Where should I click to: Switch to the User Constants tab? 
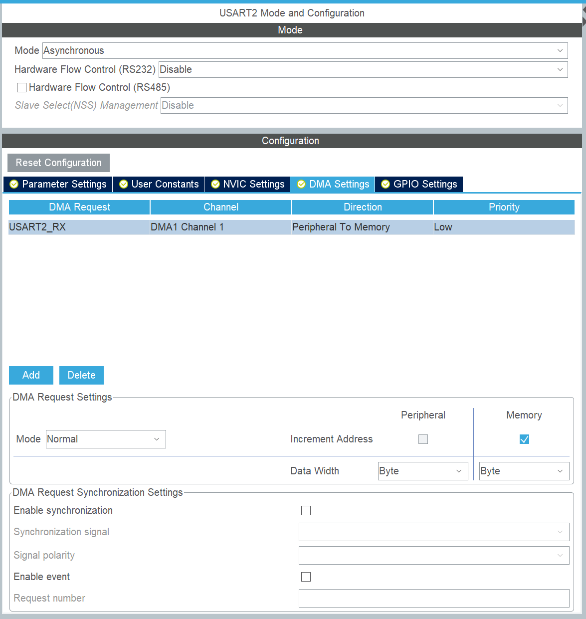point(159,184)
